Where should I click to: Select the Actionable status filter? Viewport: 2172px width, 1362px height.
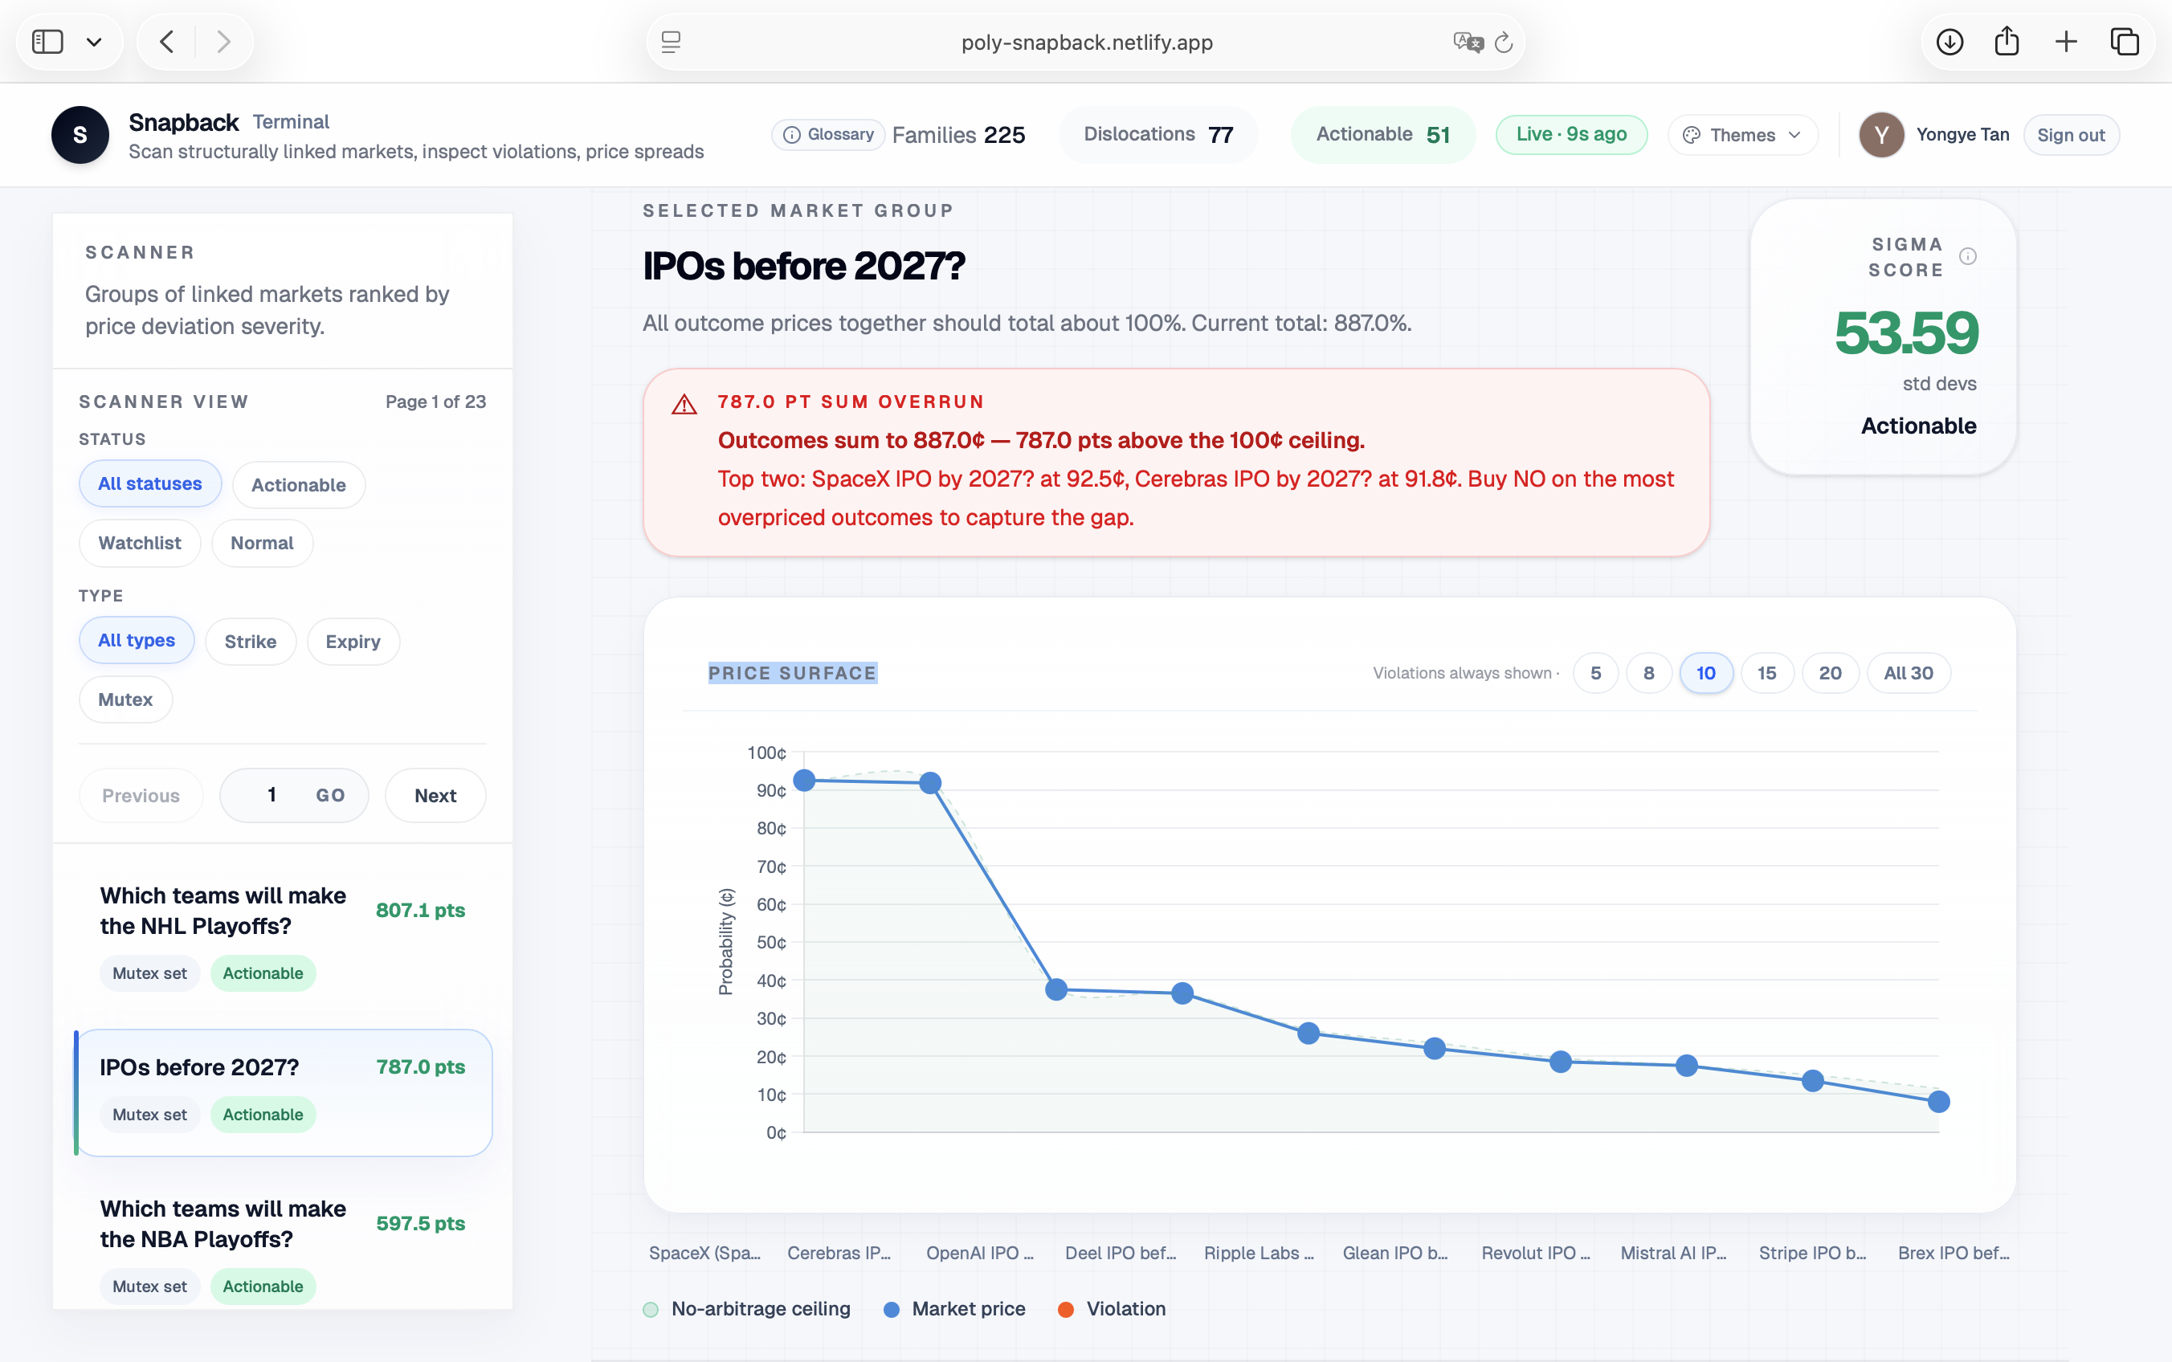pyautogui.click(x=298, y=484)
